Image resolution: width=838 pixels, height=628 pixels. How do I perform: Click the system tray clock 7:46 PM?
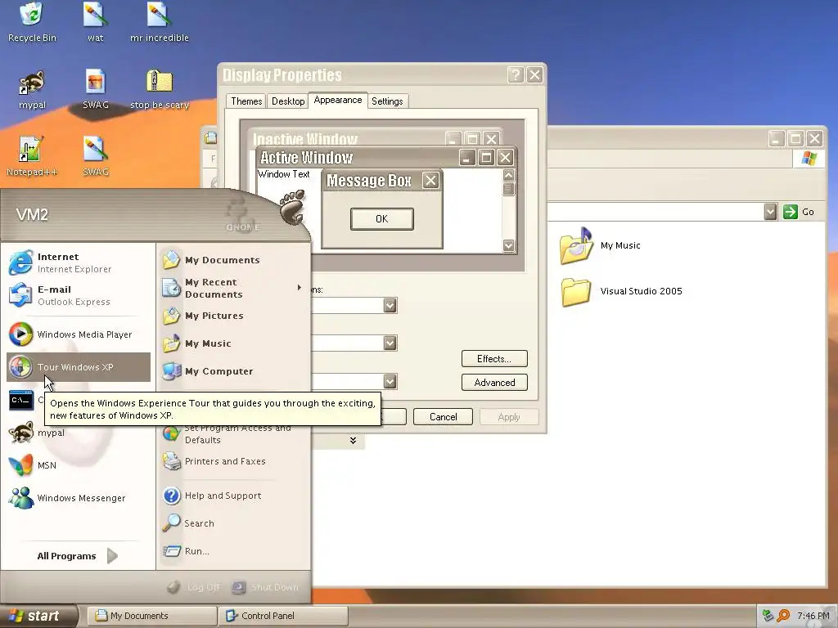813,616
